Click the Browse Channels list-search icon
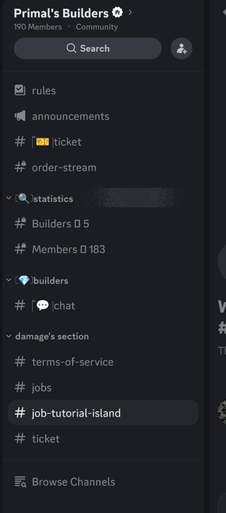The width and height of the screenshot is (226, 513). (x=20, y=482)
